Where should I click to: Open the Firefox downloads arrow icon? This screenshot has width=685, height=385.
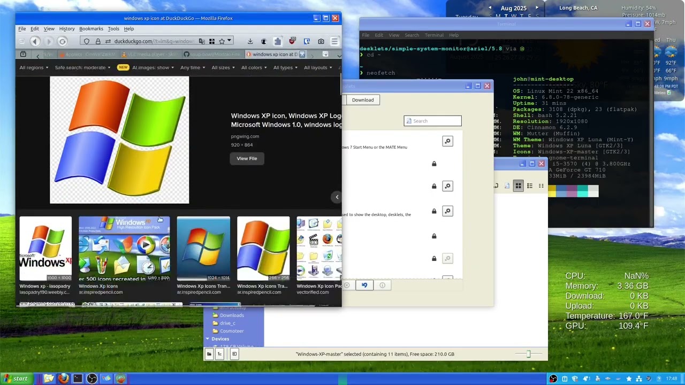pos(250,41)
